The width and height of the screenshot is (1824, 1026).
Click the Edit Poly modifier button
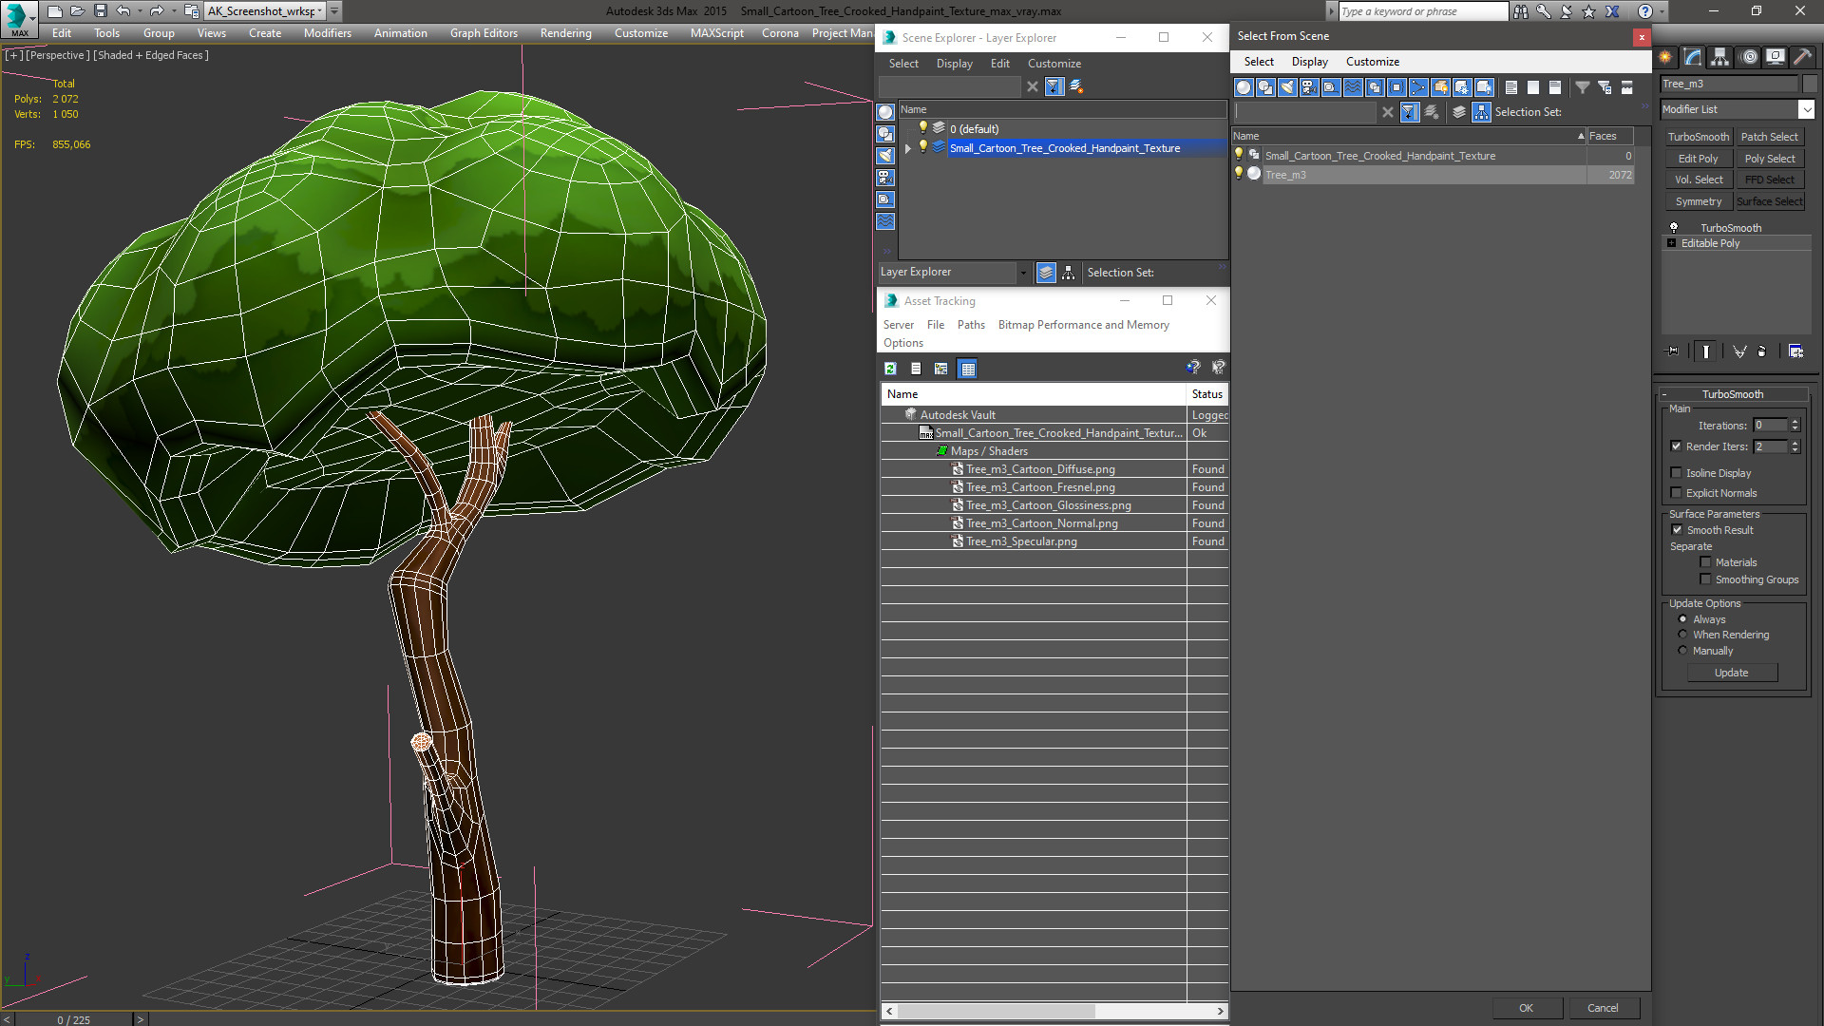tap(1698, 159)
